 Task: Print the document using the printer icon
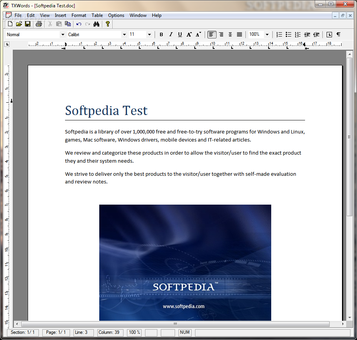[39, 24]
